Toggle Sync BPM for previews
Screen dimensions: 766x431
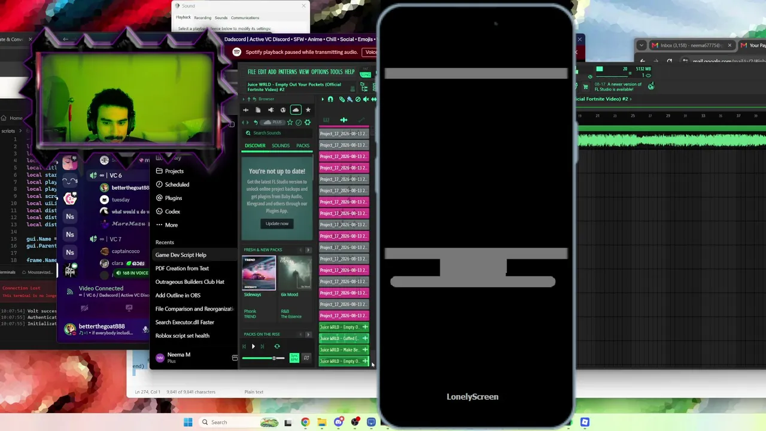pos(294,358)
